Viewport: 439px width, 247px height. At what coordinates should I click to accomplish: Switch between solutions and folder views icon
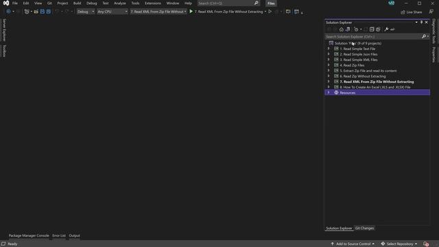[x=348, y=30]
